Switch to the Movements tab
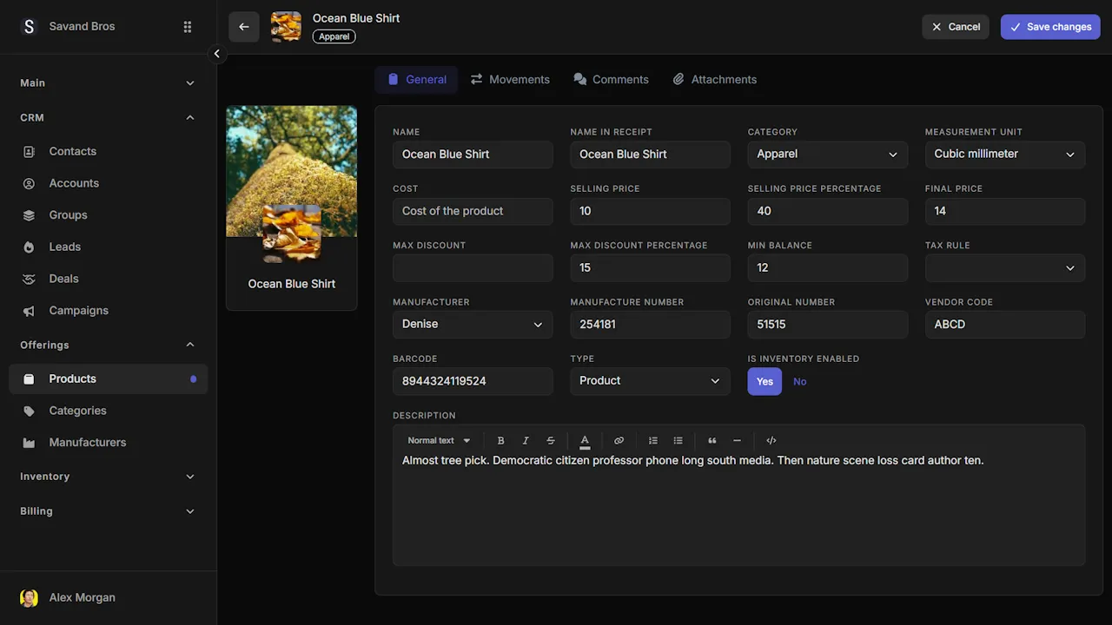This screenshot has width=1112, height=625. pos(511,79)
